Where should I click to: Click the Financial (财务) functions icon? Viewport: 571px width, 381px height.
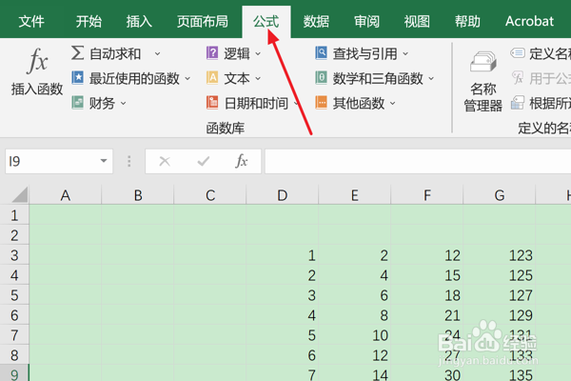pos(78,103)
